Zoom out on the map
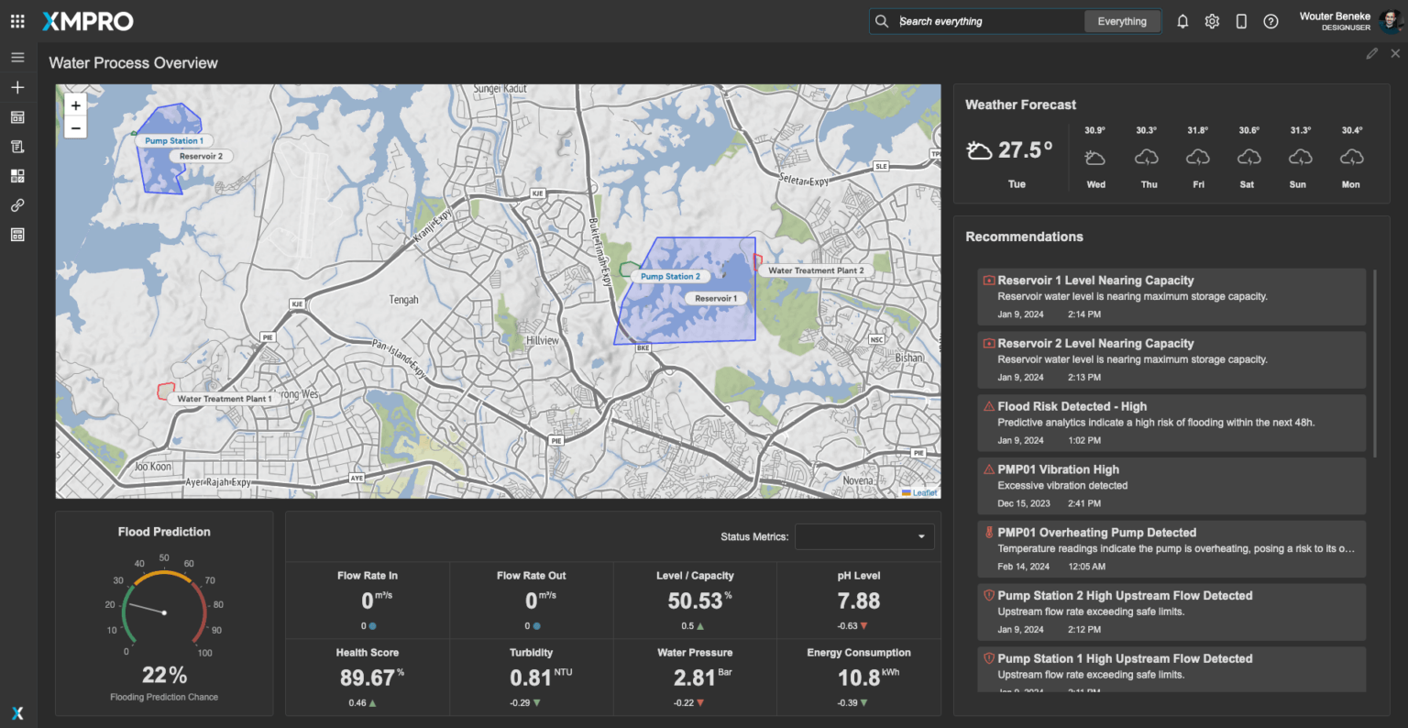1408x728 pixels. [76, 128]
